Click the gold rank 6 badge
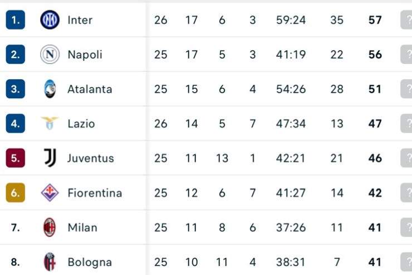Screen dimensions: 412x275 (x=15, y=193)
